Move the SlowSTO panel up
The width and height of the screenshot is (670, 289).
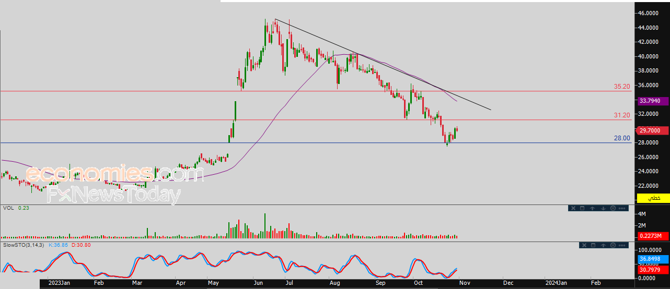(x=603, y=245)
